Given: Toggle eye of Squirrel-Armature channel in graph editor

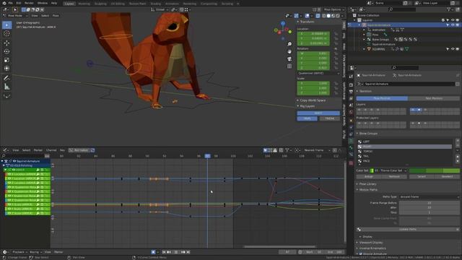Looking at the screenshot, I should coord(14,161).
